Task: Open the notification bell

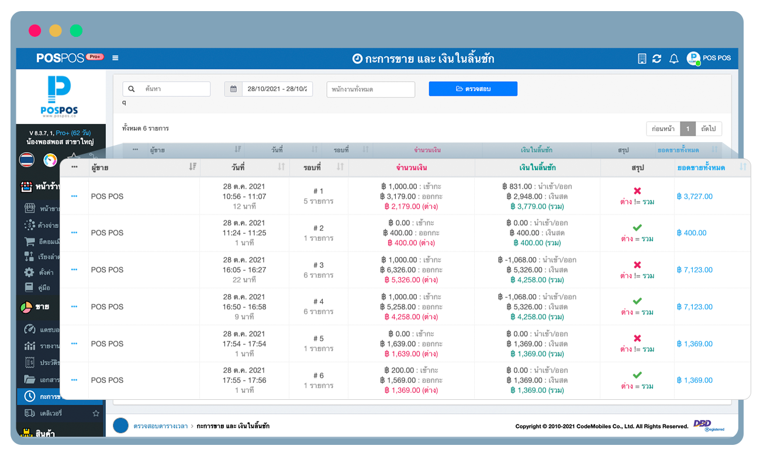Action: point(673,58)
